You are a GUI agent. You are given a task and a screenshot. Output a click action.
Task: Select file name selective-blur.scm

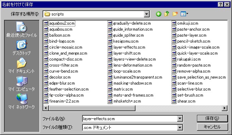[194, 89]
